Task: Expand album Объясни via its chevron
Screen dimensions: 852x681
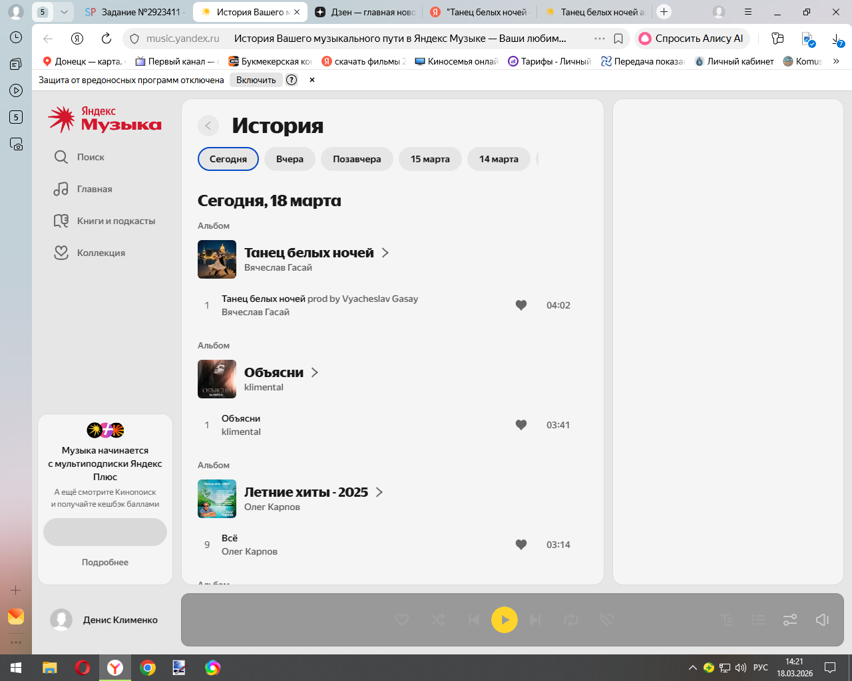Action: [315, 372]
